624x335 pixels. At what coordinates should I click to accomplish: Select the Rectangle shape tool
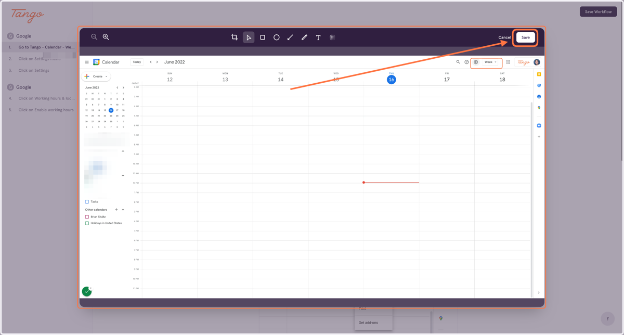(x=263, y=37)
